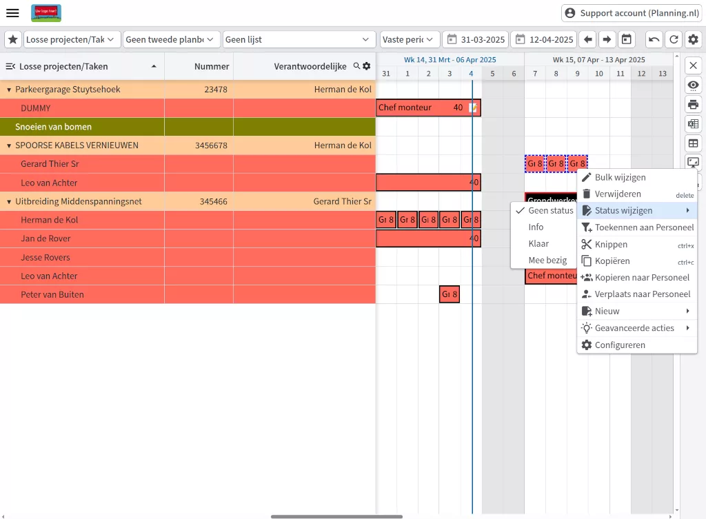Choose 'Bulk wijzigen' from the context menu
The height and width of the screenshot is (519, 706).
[x=620, y=177]
